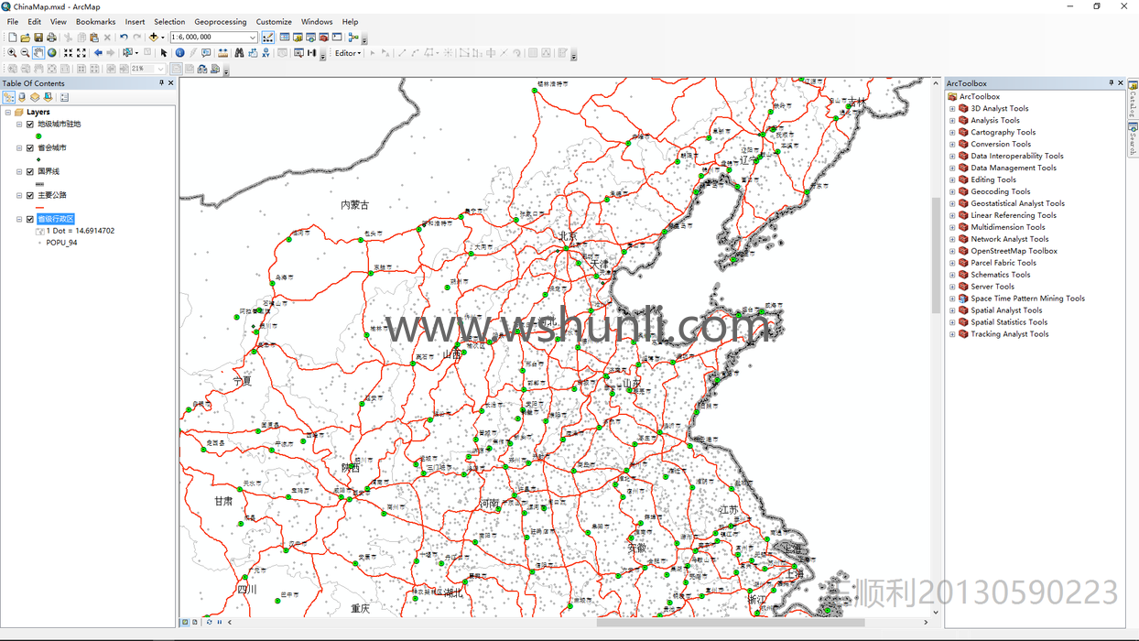The image size is (1139, 641).
Task: Click the gray 国界线 line symbol
Action: point(39,184)
